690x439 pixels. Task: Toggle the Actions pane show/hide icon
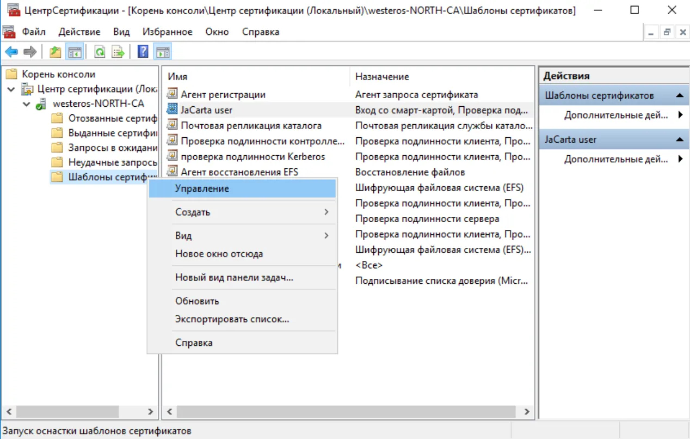[162, 52]
